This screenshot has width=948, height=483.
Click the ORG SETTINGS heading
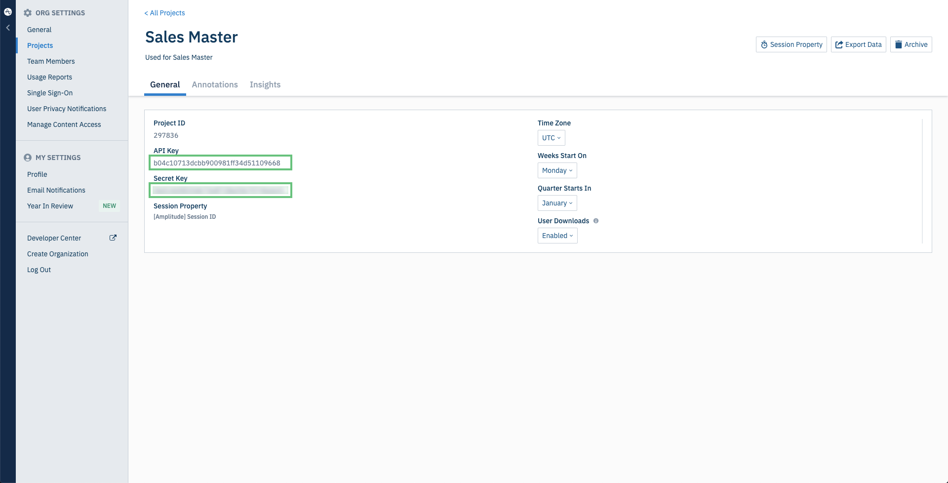(60, 13)
